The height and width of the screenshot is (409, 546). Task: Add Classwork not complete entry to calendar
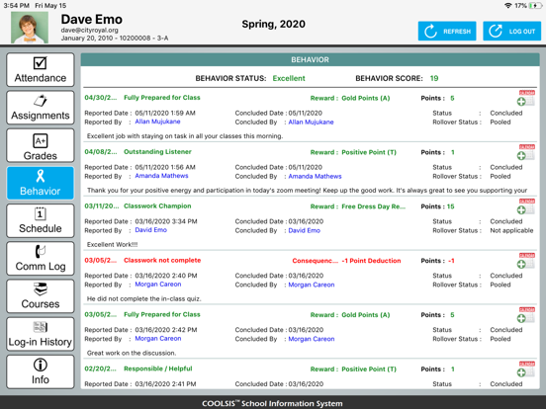point(526,261)
